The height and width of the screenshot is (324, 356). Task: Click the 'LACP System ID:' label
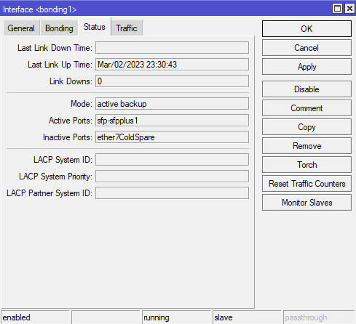(x=63, y=160)
